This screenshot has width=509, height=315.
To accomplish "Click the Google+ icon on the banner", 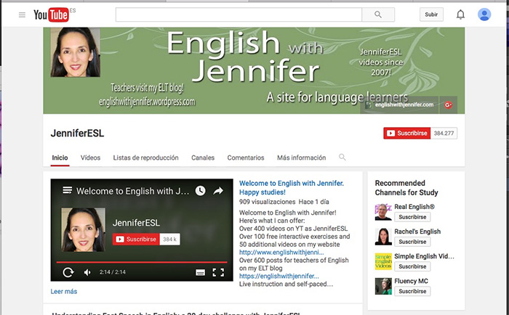I will (449, 105).
